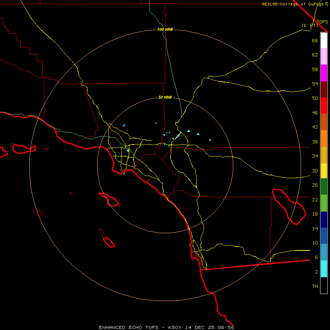The height and width of the screenshot is (330, 330).
Task: Click legend value 30
Action: (x=315, y=170)
